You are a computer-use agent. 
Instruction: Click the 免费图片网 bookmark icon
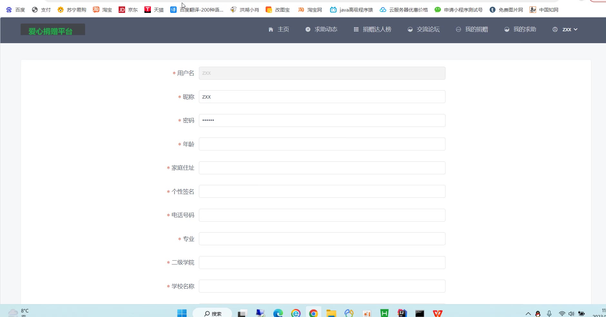click(x=493, y=10)
